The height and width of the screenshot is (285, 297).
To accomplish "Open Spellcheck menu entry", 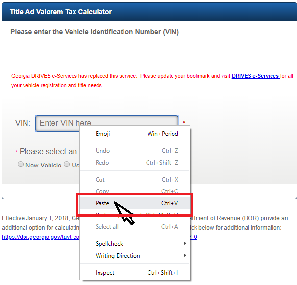I will tap(135, 244).
